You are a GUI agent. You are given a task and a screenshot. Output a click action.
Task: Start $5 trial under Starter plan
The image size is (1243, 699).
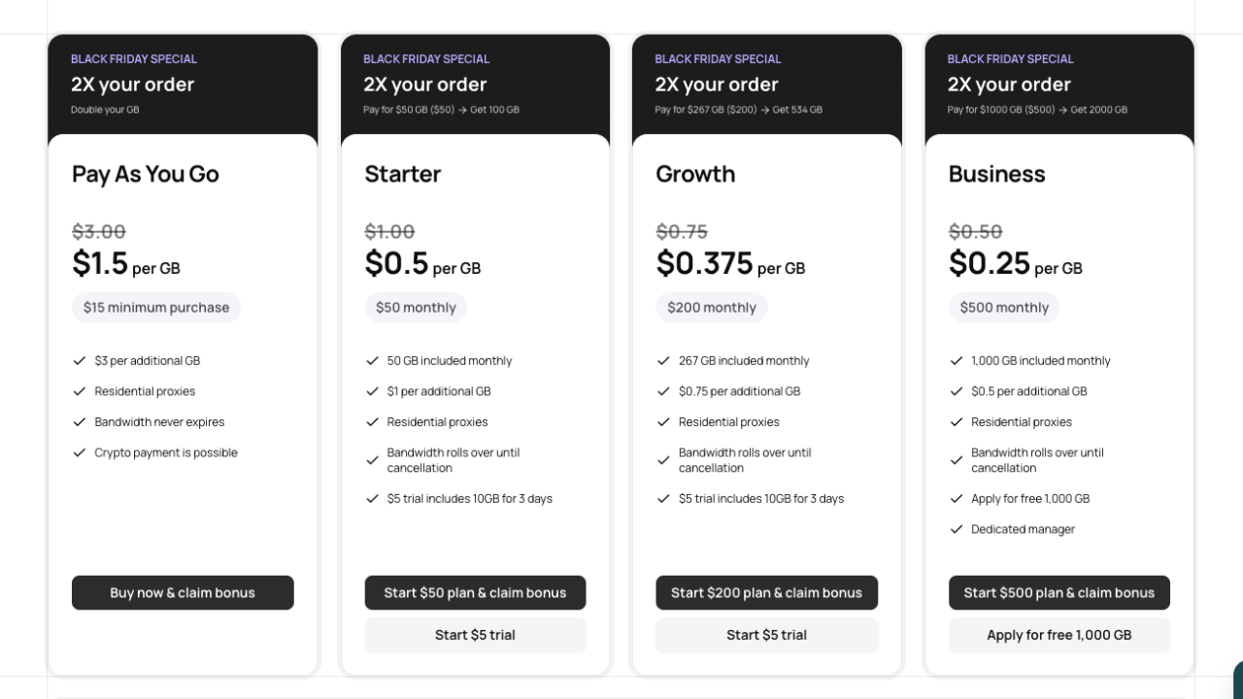click(x=475, y=635)
